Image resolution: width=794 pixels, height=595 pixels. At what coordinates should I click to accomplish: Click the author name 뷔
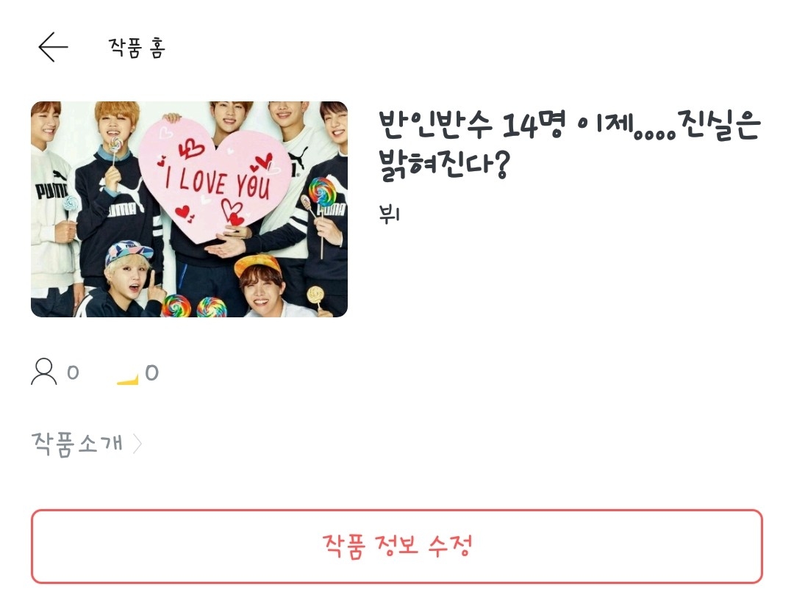(x=390, y=214)
